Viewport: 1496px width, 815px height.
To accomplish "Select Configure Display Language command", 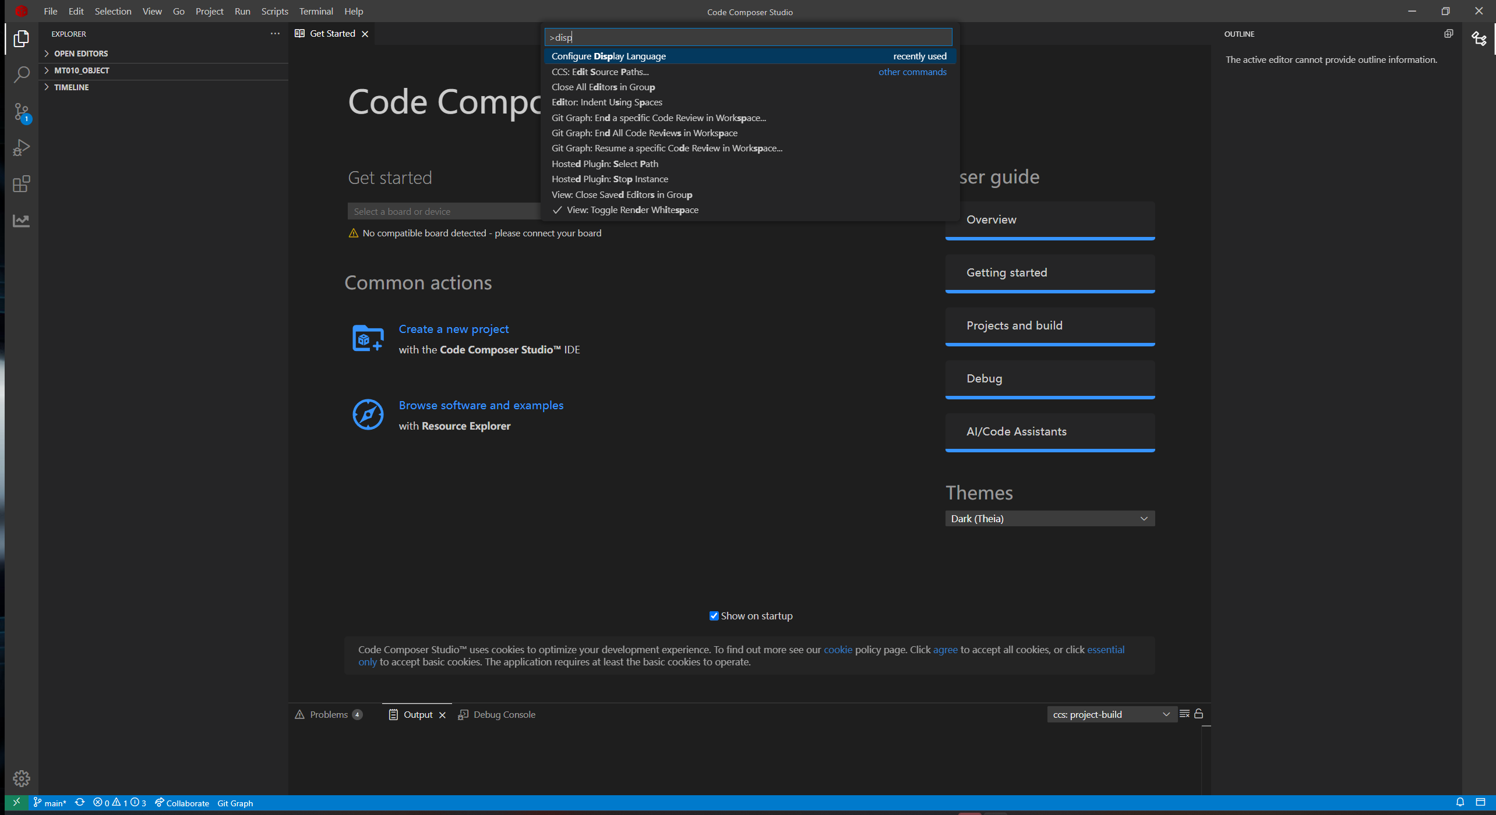I will (608, 56).
